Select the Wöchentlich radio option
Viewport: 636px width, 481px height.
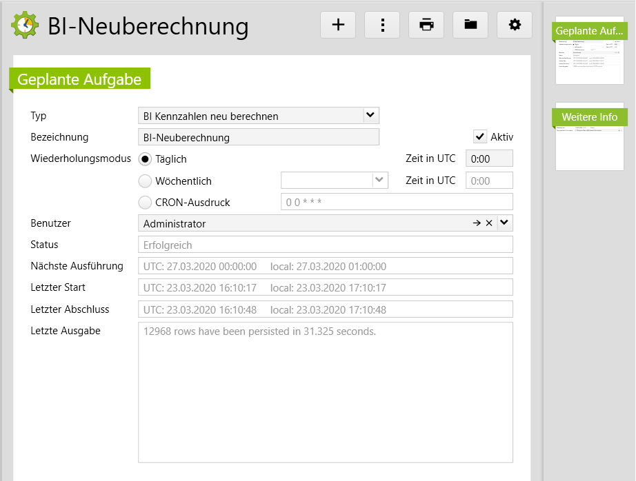(145, 181)
